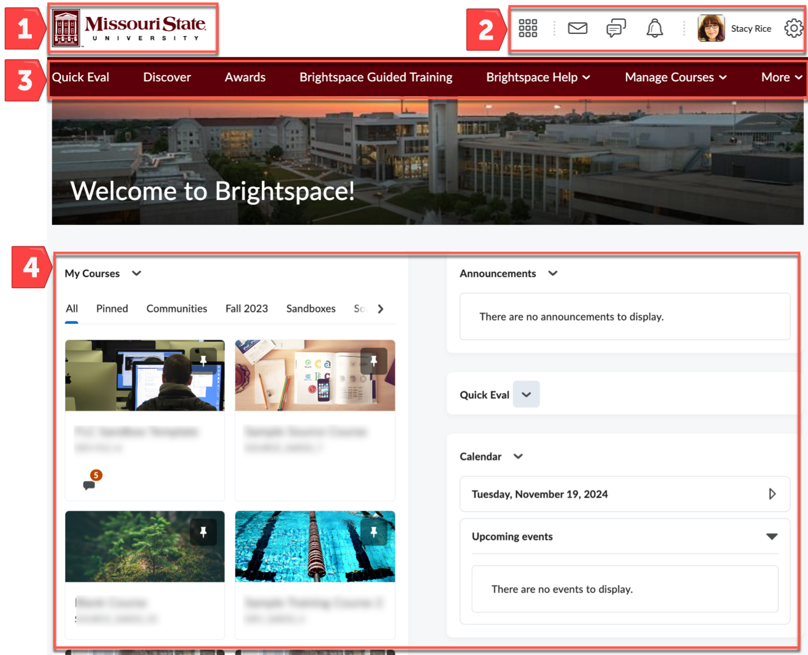Go to Brightspace Guided Training link
Image resolution: width=808 pixels, height=655 pixels.
[x=376, y=77]
